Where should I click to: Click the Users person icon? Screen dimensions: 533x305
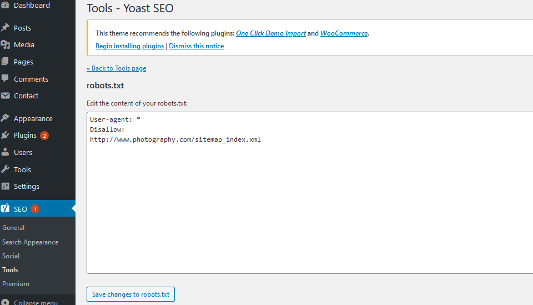tap(5, 152)
